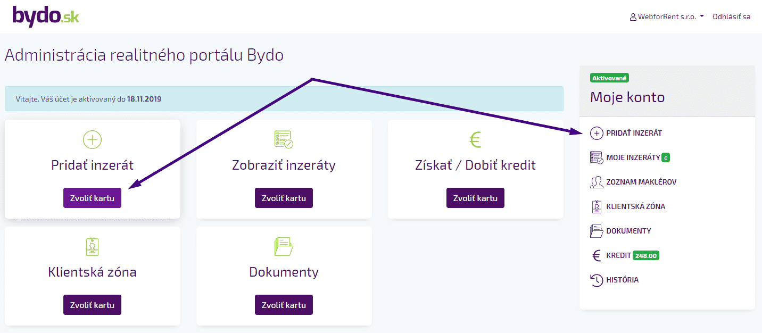Click the bydo.sk logo
762x333 pixels.
(x=45, y=15)
